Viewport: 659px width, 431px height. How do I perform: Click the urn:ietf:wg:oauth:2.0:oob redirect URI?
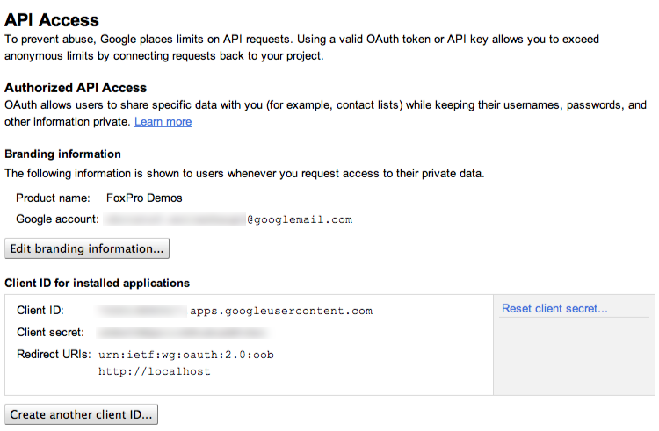tap(186, 355)
